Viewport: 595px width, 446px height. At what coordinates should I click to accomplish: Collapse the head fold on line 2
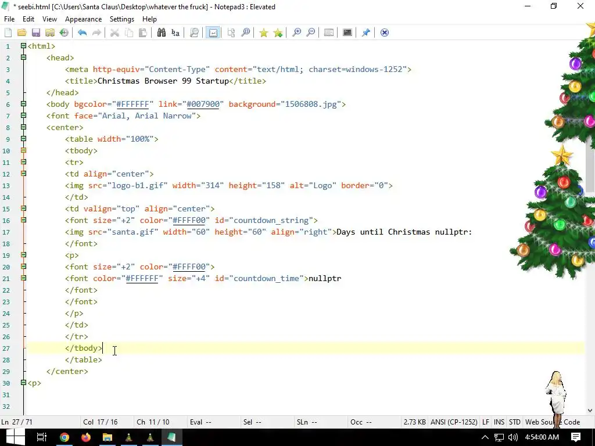click(x=23, y=57)
